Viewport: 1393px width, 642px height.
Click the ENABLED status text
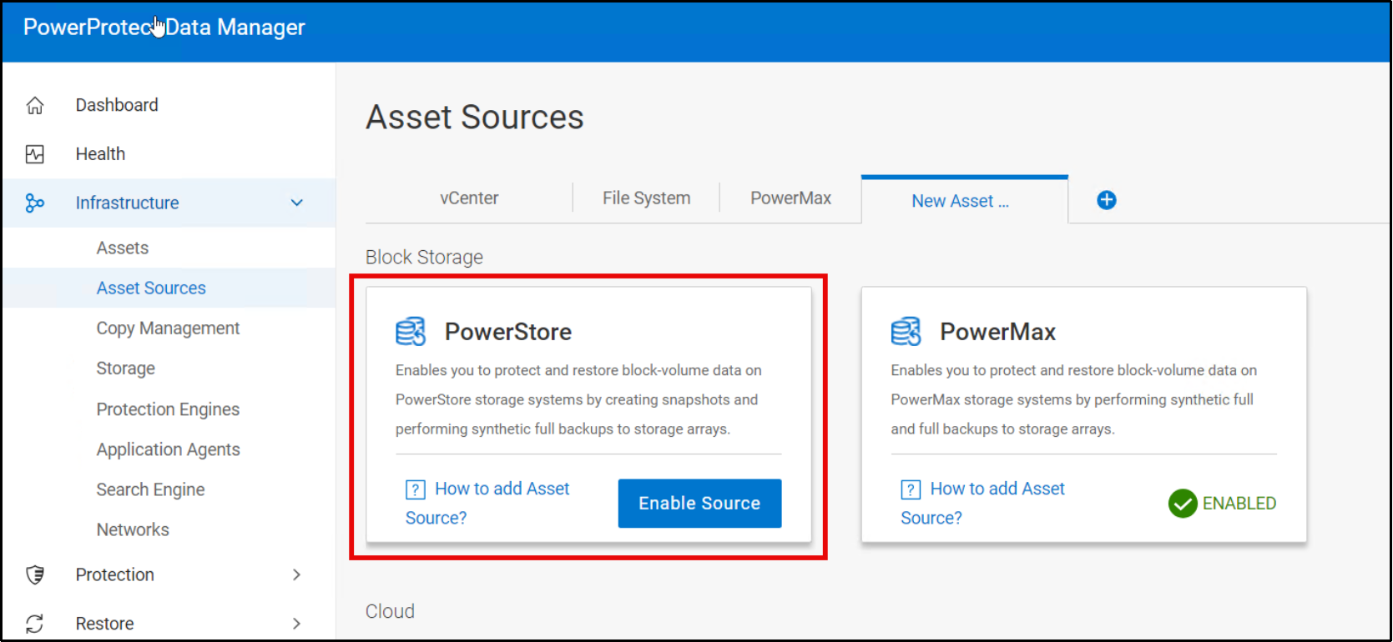[x=1239, y=504]
